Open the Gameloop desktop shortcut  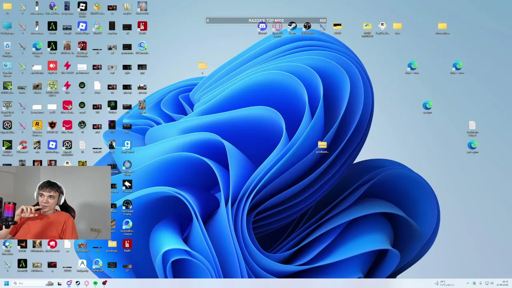coord(97,266)
